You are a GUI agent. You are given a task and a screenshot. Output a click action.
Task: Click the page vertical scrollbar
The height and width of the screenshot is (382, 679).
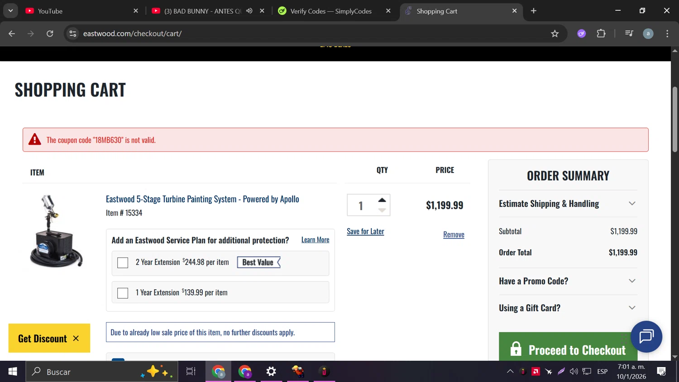(675, 119)
